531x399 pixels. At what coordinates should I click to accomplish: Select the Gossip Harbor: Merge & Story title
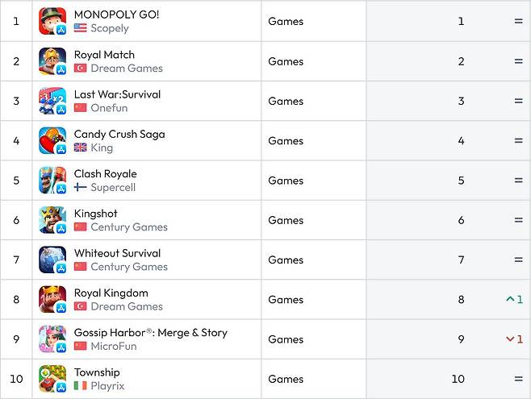150,332
